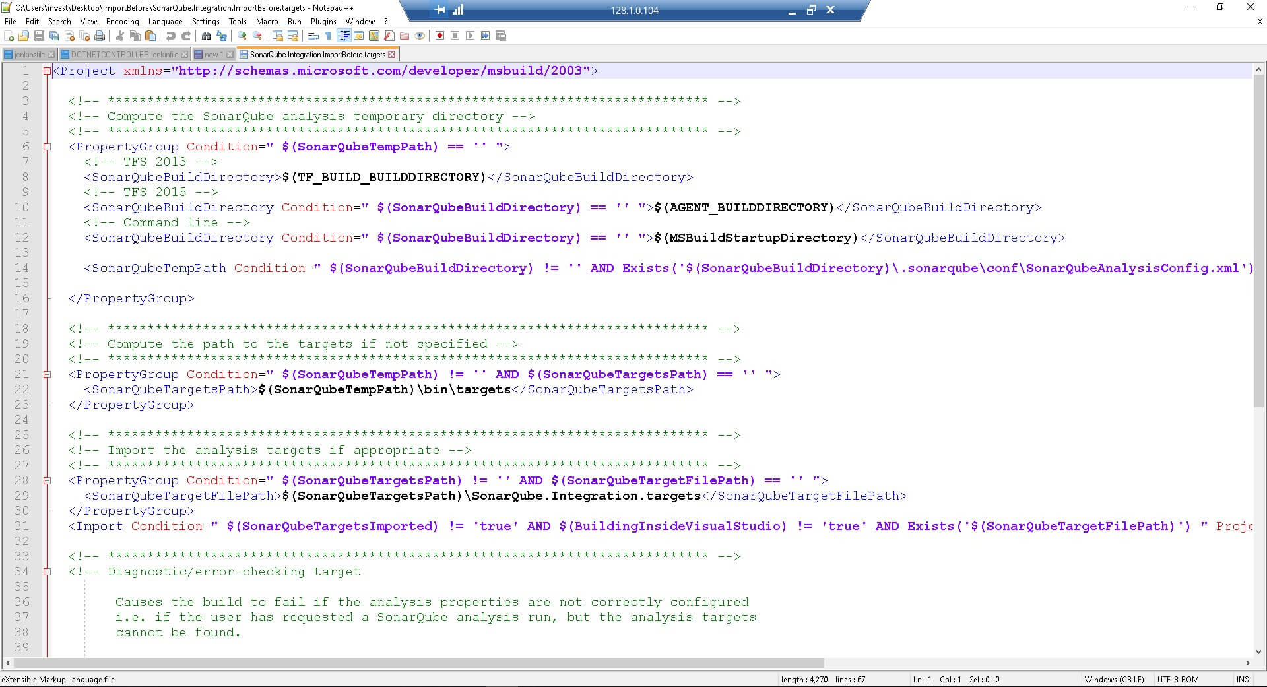Redo the last undone edit
Image resolution: width=1267 pixels, height=687 pixels.
point(186,36)
